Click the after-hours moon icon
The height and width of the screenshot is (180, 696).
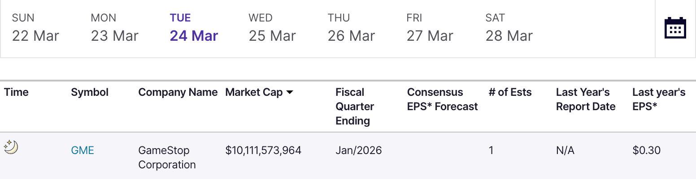[10, 146]
